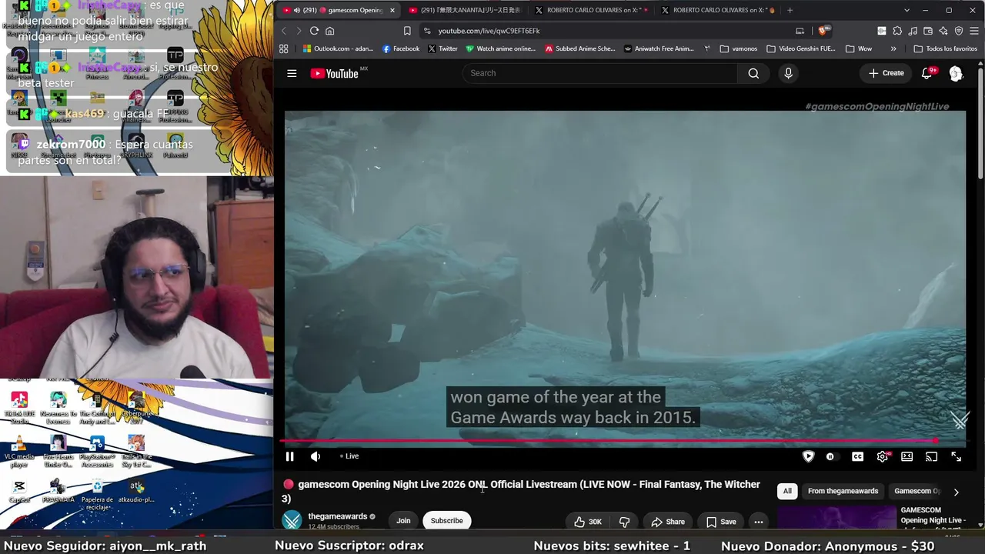This screenshot has height=554, width=985.
Task: Open the browser extensions puzzle icon
Action: [x=897, y=31]
